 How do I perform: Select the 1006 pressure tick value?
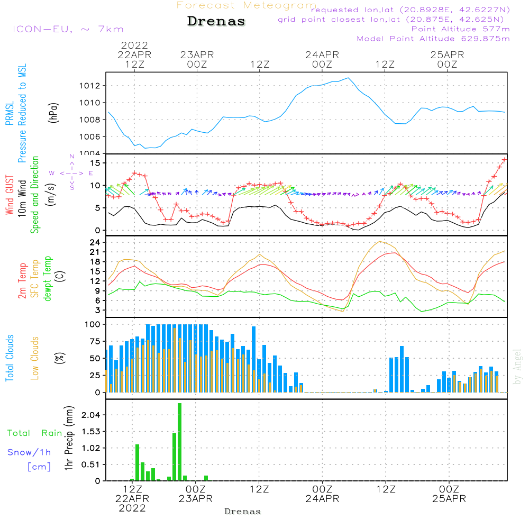[x=90, y=136]
